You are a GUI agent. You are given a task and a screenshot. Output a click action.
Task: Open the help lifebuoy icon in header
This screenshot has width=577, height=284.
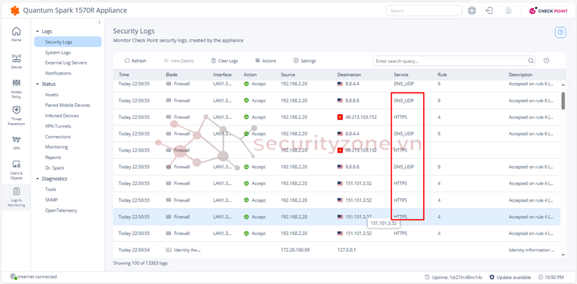click(472, 11)
